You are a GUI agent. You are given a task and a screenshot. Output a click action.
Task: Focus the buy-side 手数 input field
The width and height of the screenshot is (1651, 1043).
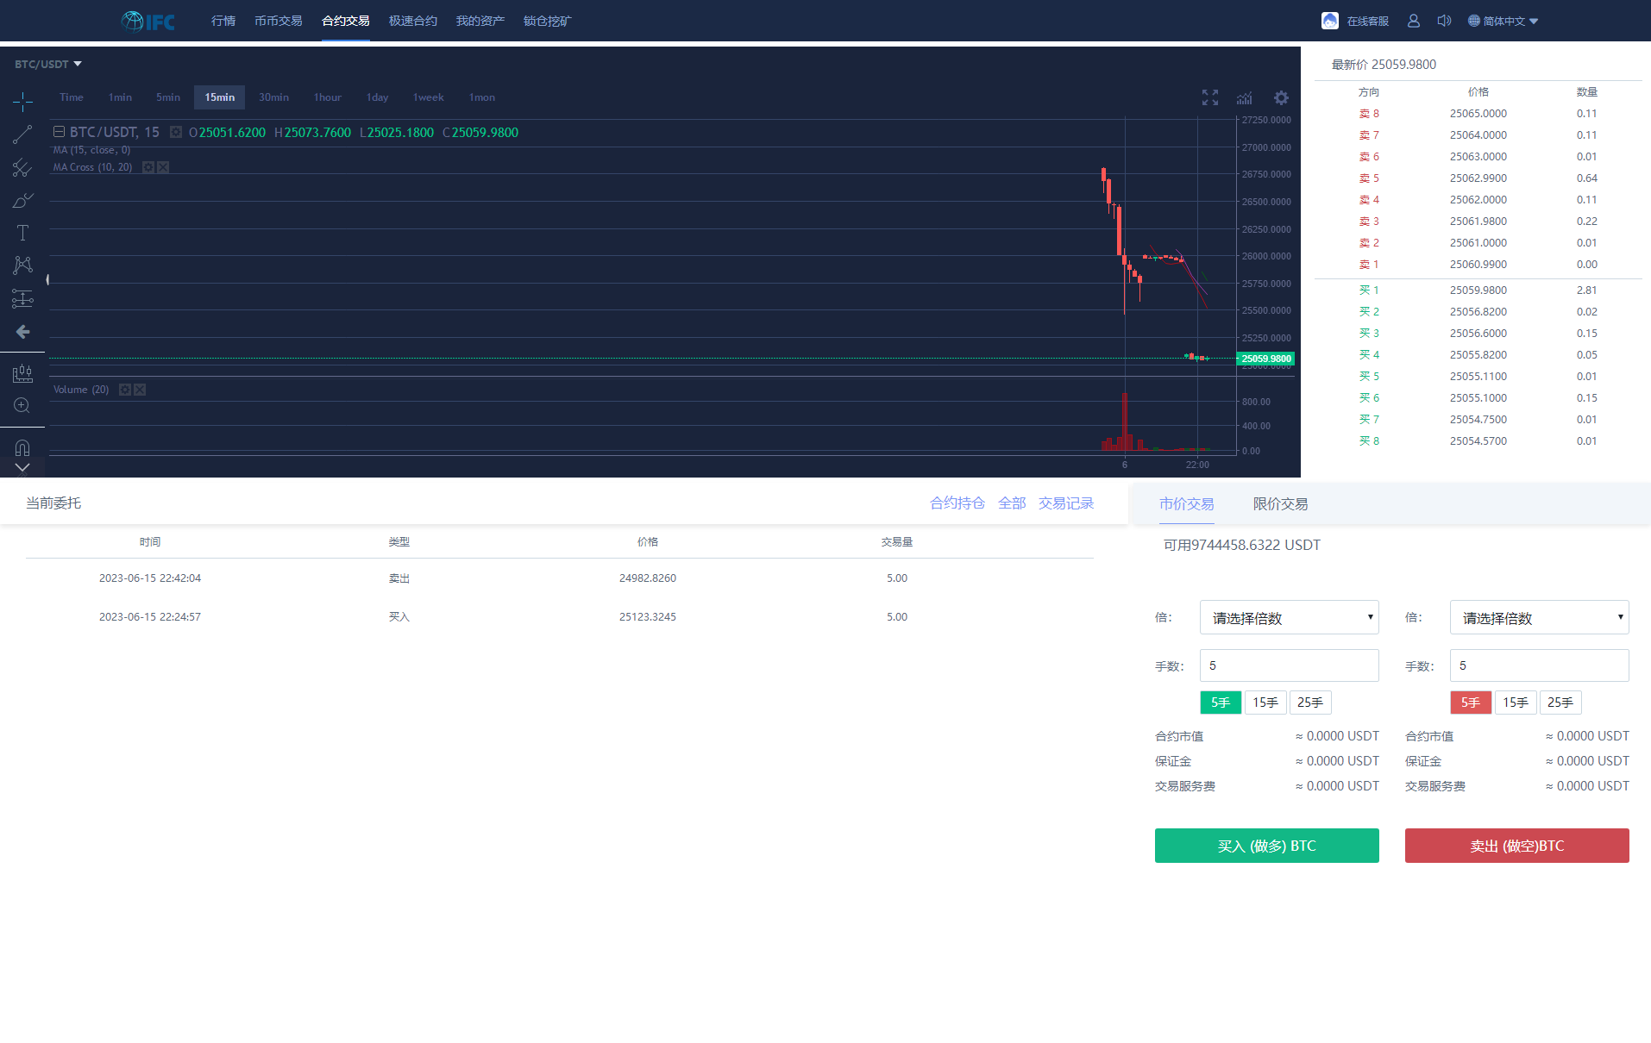(1290, 665)
